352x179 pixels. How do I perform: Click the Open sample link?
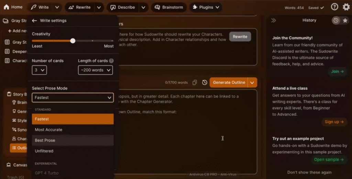329,159
